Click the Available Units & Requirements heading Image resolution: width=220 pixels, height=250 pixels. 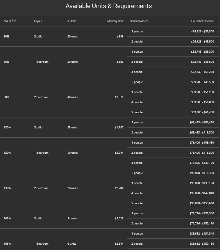[109, 6]
